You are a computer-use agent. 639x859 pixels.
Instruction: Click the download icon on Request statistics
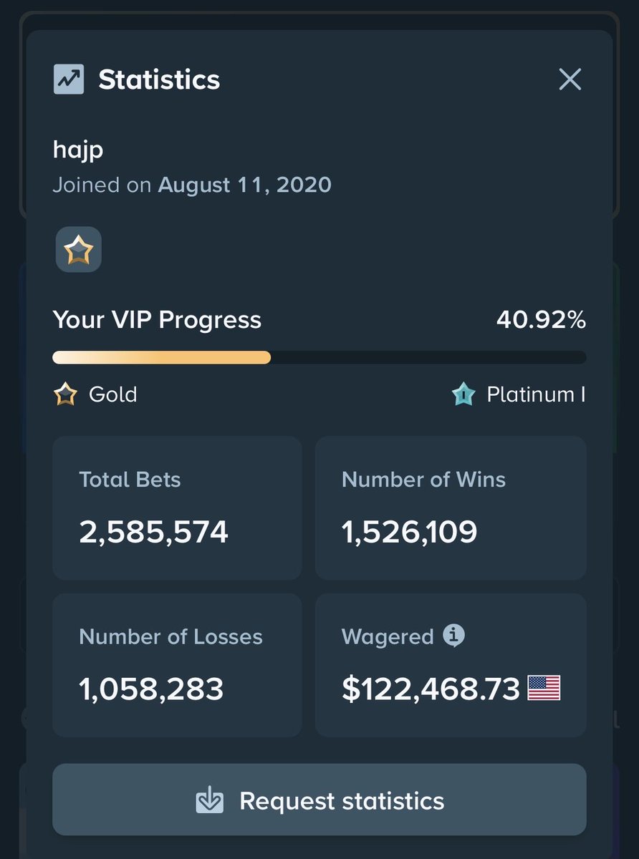click(210, 800)
